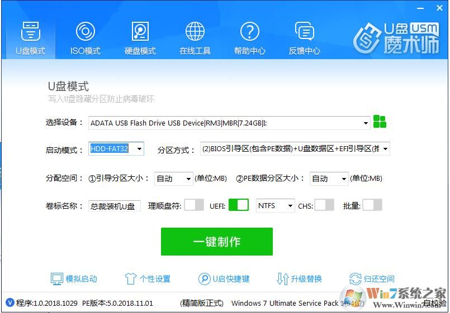This screenshot has height=313, width=450.
Task: Click the 归还空间 refresh icon
Action: 356,278
